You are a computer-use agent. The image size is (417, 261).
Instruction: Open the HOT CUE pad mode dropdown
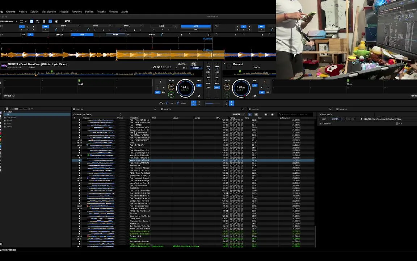(x=9, y=96)
